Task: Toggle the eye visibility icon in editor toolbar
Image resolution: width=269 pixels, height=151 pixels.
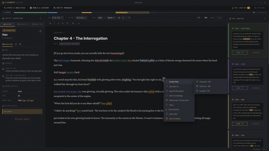Action: coord(73,24)
